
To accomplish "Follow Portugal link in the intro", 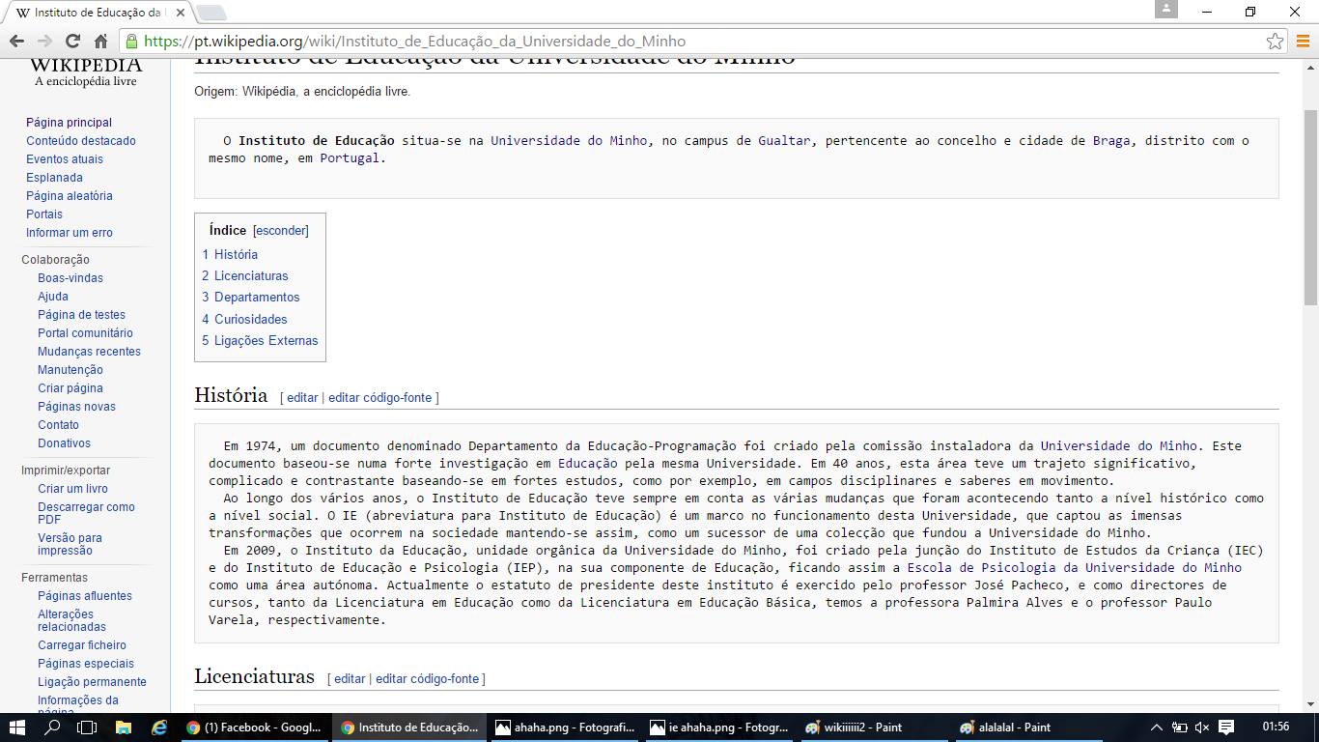I will pyautogui.click(x=350, y=158).
